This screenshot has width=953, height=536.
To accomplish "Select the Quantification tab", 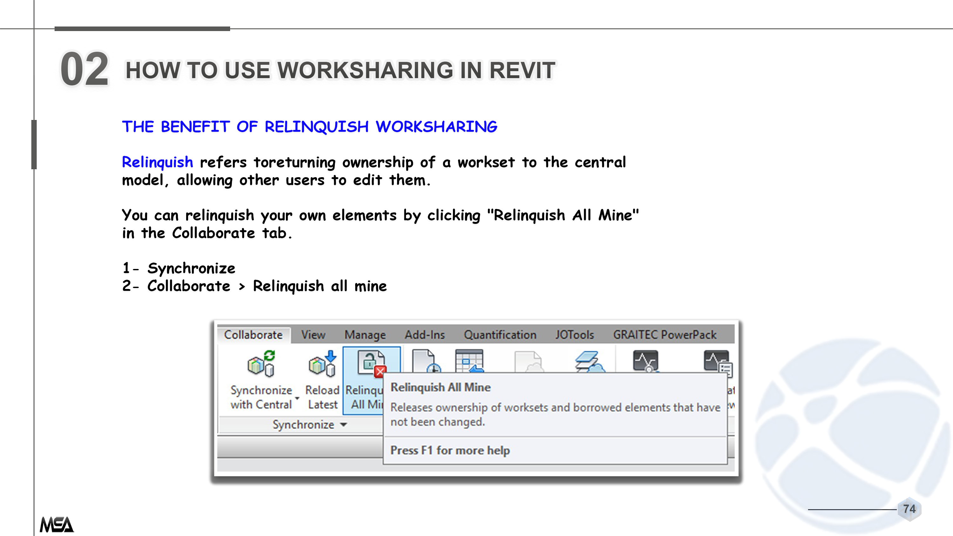I will tap(500, 335).
